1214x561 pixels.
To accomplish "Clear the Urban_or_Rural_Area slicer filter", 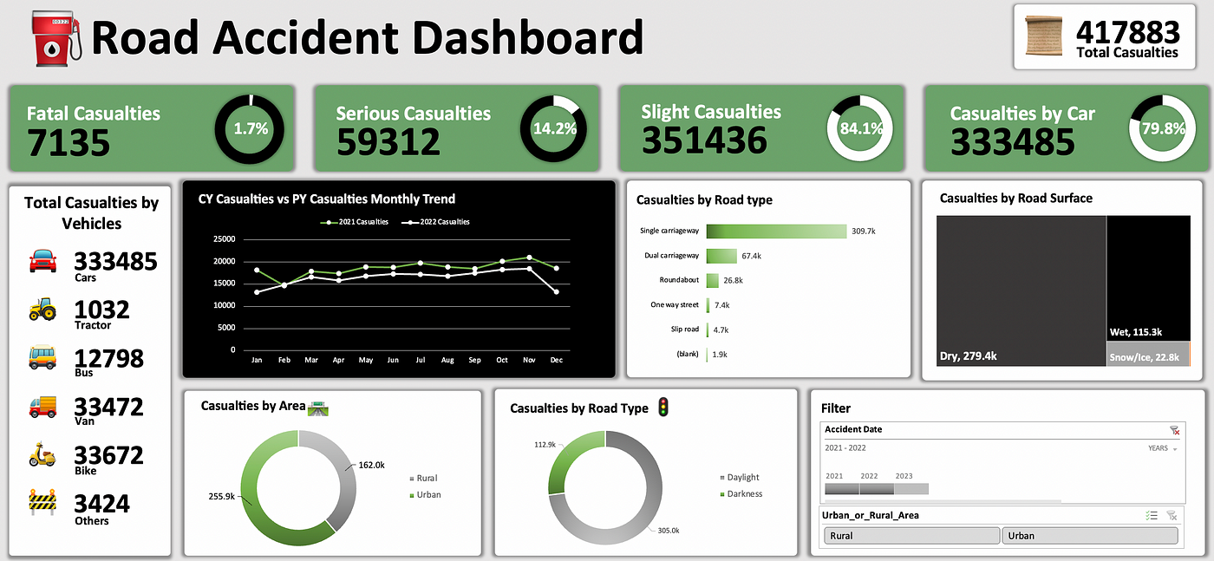I will 1172,515.
